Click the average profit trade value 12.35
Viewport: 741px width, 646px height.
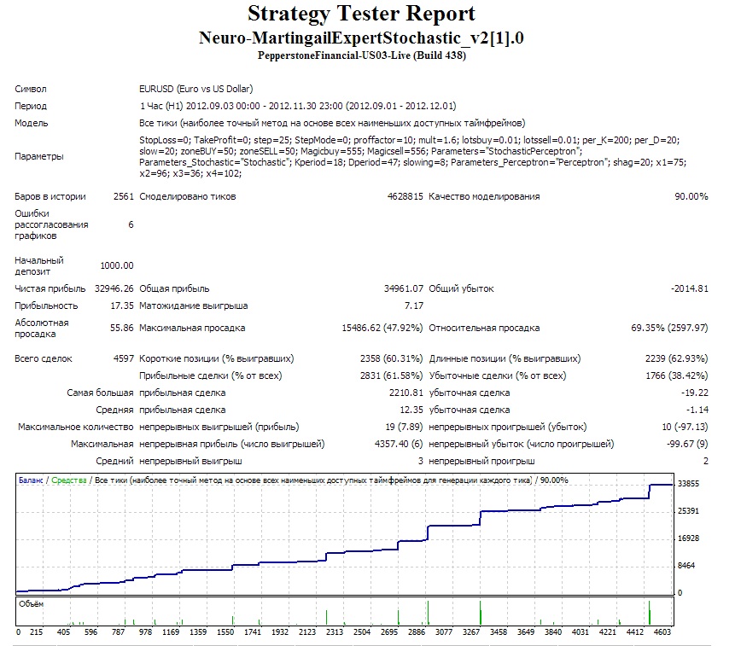point(411,410)
